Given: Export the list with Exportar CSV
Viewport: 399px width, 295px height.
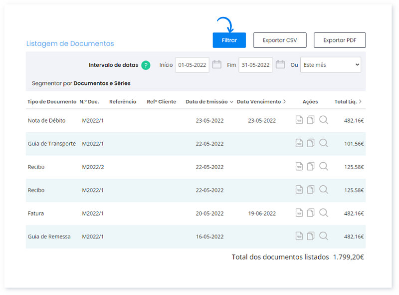Looking at the screenshot, I should point(280,40).
